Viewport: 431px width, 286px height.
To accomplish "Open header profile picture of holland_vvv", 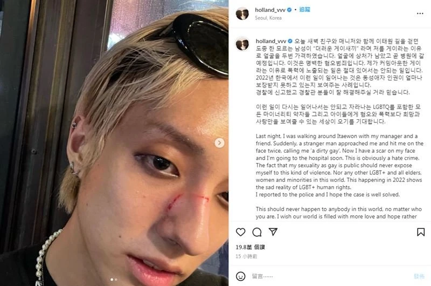I will (242, 13).
